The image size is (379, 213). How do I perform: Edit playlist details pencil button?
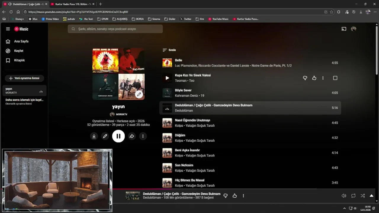pyautogui.click(x=105, y=136)
